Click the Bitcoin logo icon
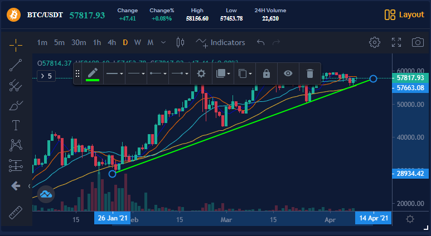The width and height of the screenshot is (431, 236). 13,14
